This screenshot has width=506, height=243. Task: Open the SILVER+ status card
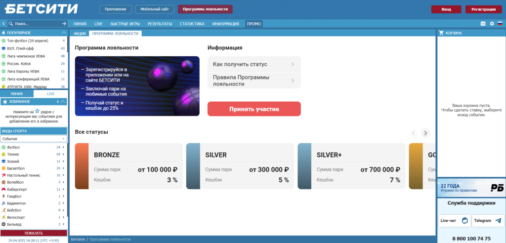(351, 166)
